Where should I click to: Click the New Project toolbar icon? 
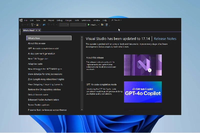[x=32, y=25]
